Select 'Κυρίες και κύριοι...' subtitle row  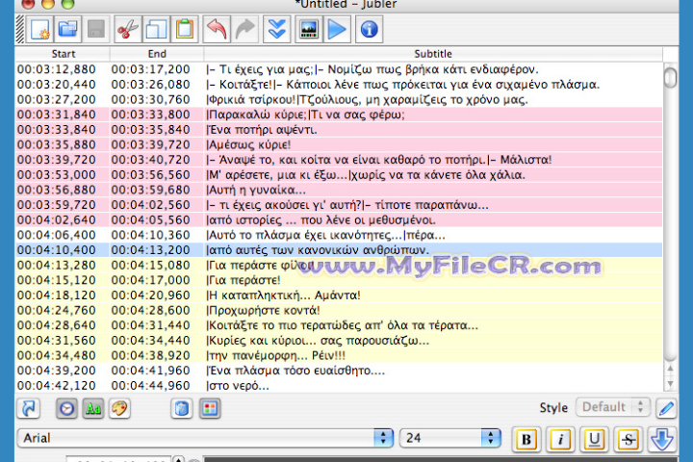coord(339,340)
